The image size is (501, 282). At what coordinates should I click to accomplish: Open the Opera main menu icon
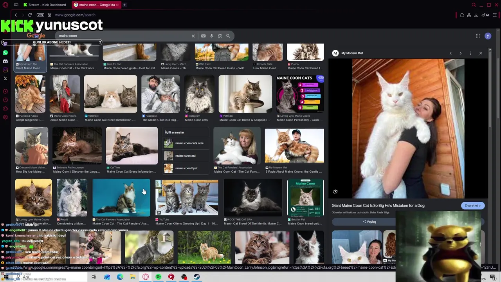5,5
